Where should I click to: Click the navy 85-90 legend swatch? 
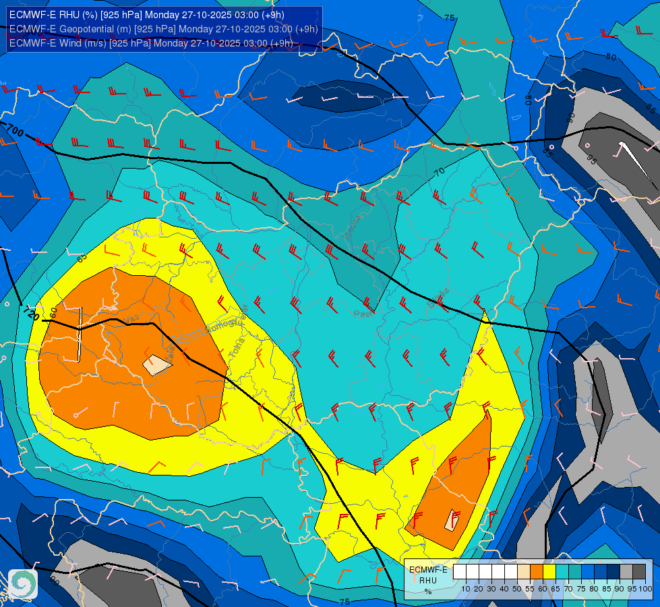coord(613,572)
